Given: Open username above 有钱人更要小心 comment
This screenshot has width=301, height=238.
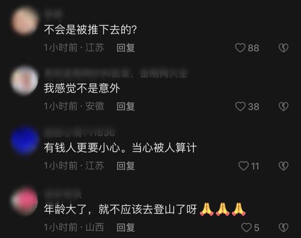Looking at the screenshot, I should 79,133.
